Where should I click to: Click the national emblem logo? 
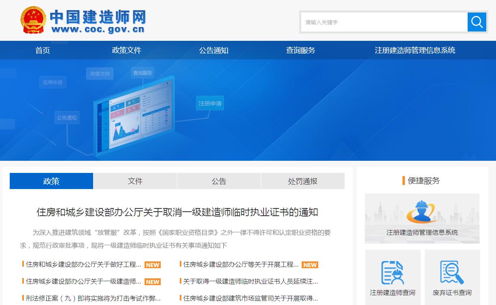click(x=33, y=20)
